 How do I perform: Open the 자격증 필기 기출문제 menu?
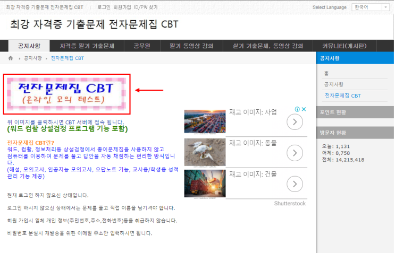87,46
